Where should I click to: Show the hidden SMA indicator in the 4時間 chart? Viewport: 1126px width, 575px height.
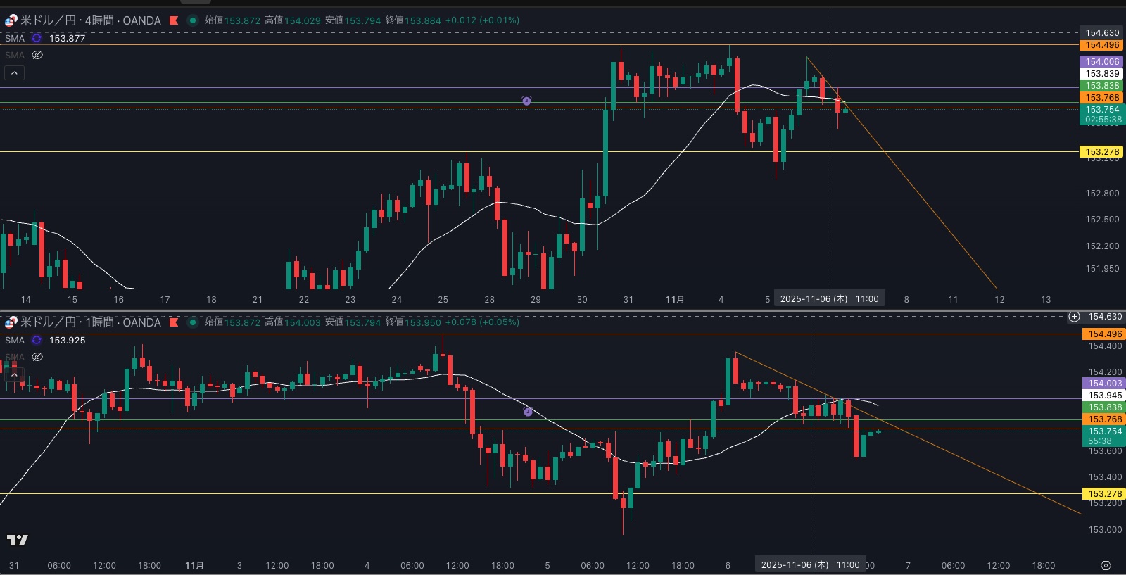(x=37, y=55)
